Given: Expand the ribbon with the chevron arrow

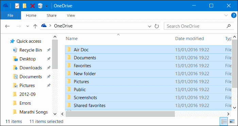Looking at the screenshot, I should coord(226,15).
